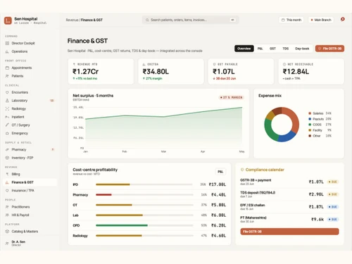Click the OPD profitability bar
This screenshot has height=264, width=352.
(144, 225)
